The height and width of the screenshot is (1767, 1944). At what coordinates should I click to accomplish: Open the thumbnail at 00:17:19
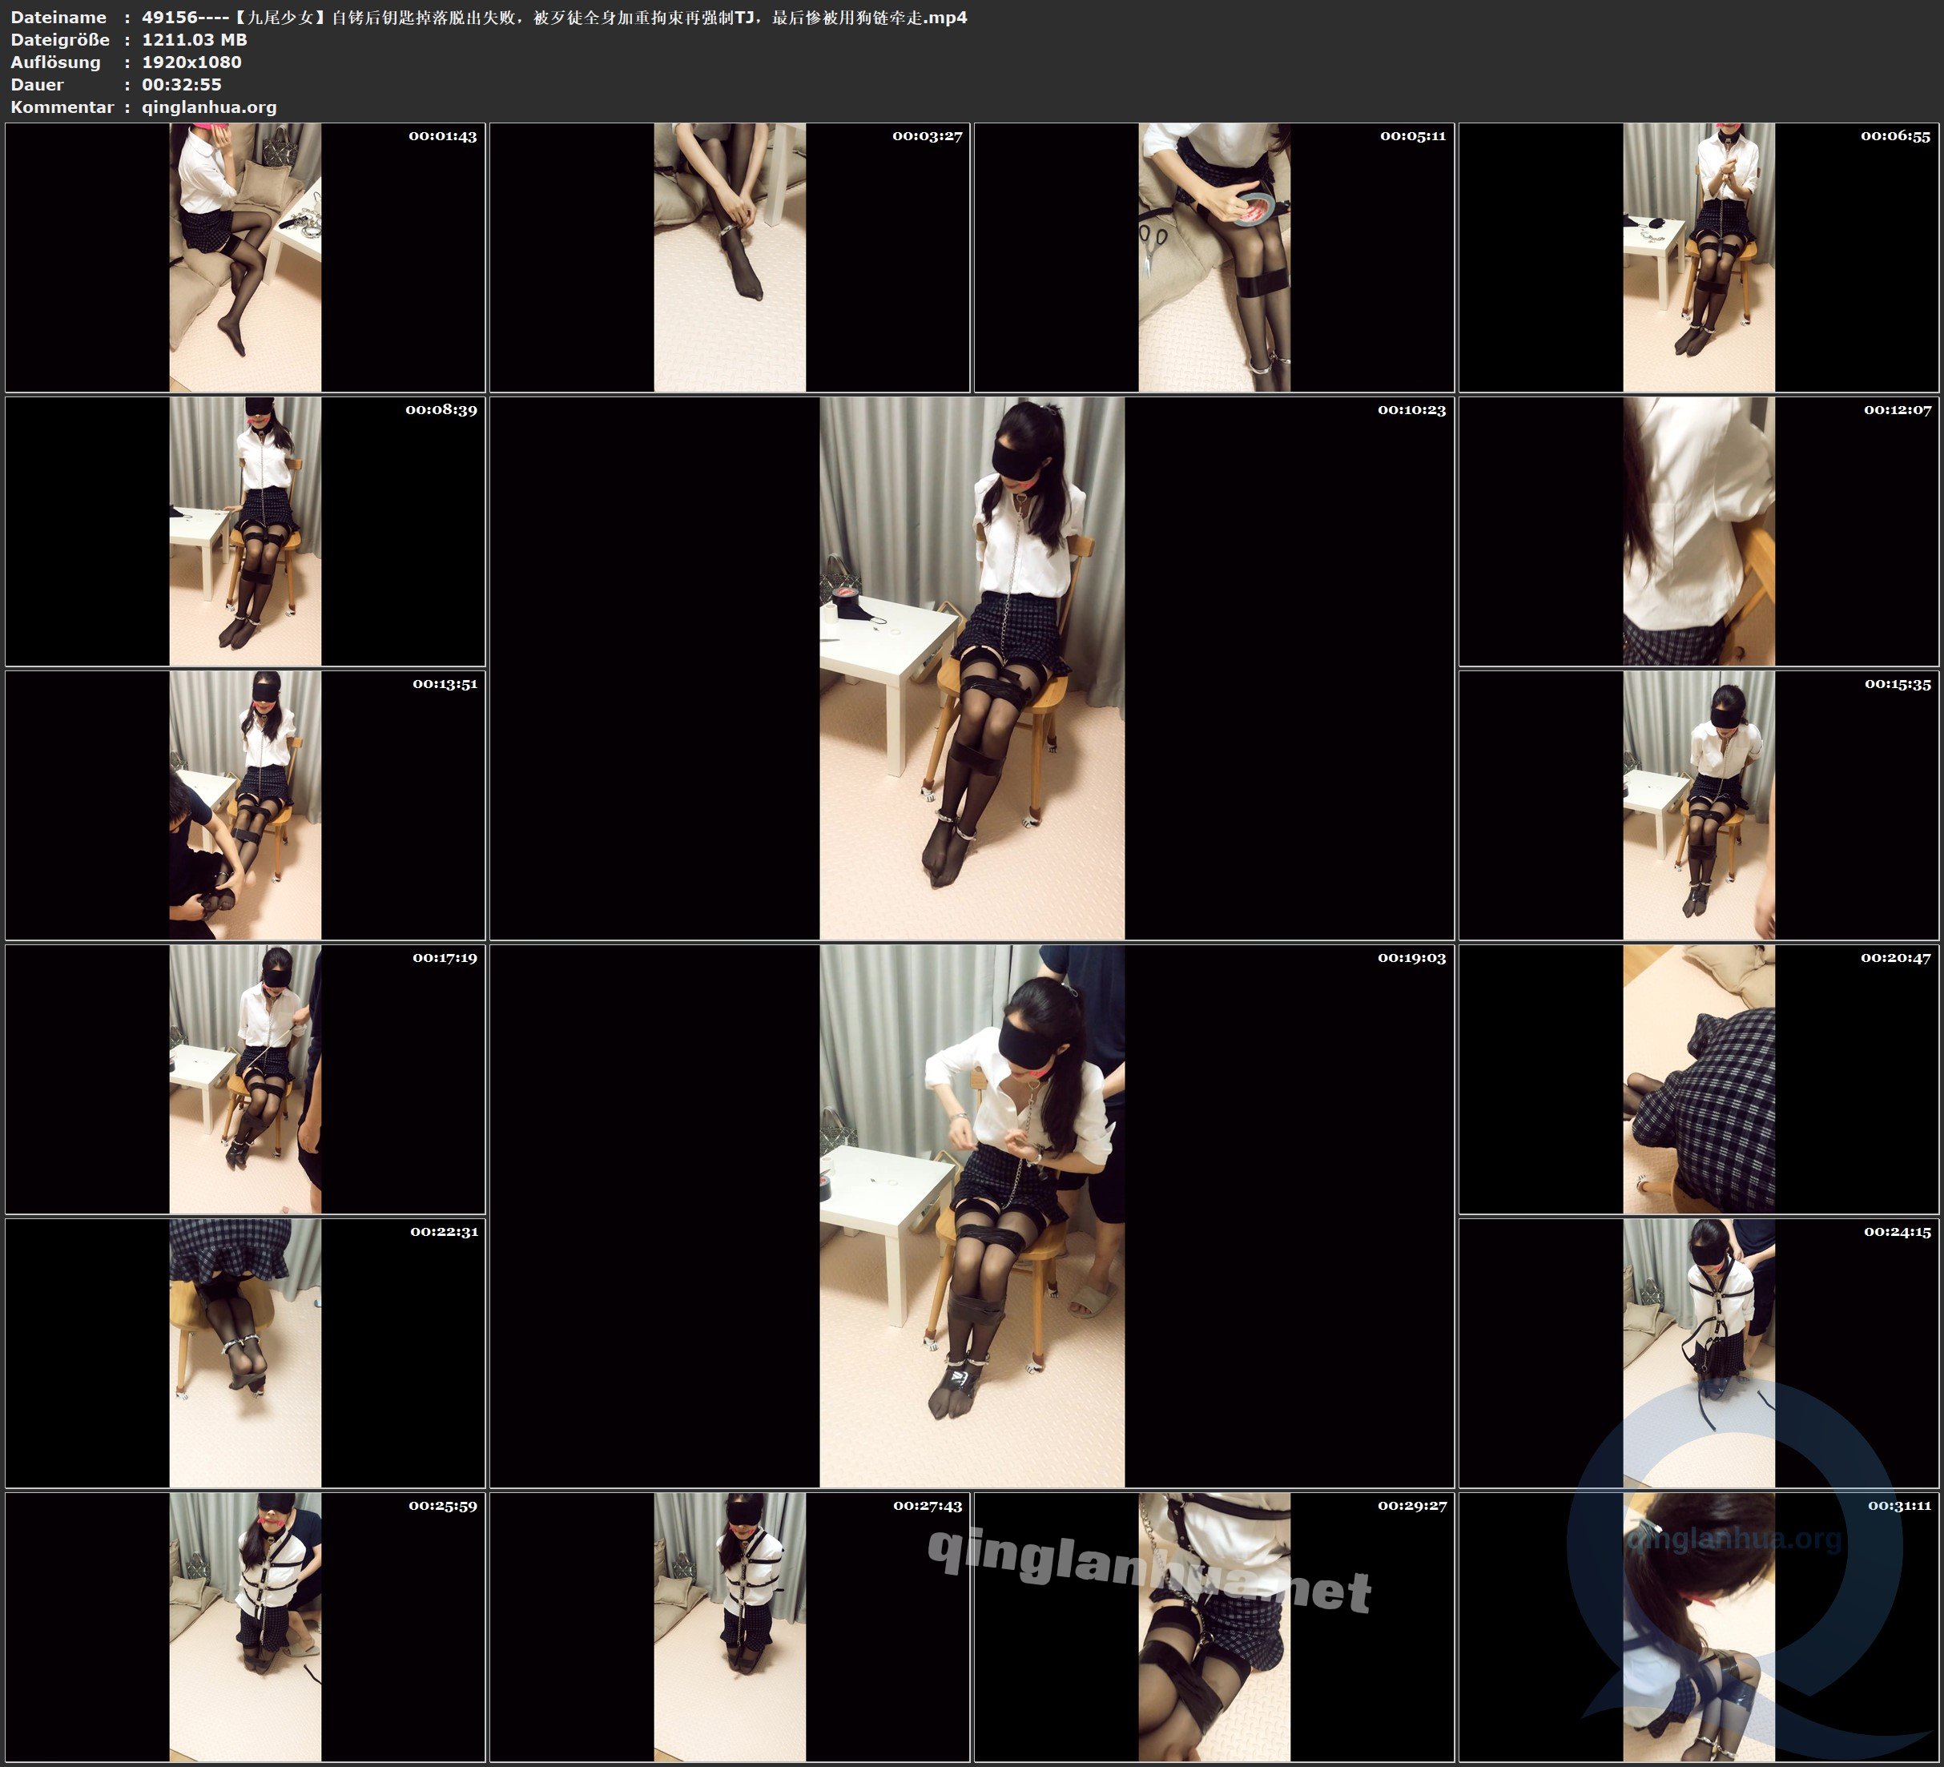pyautogui.click(x=245, y=1078)
